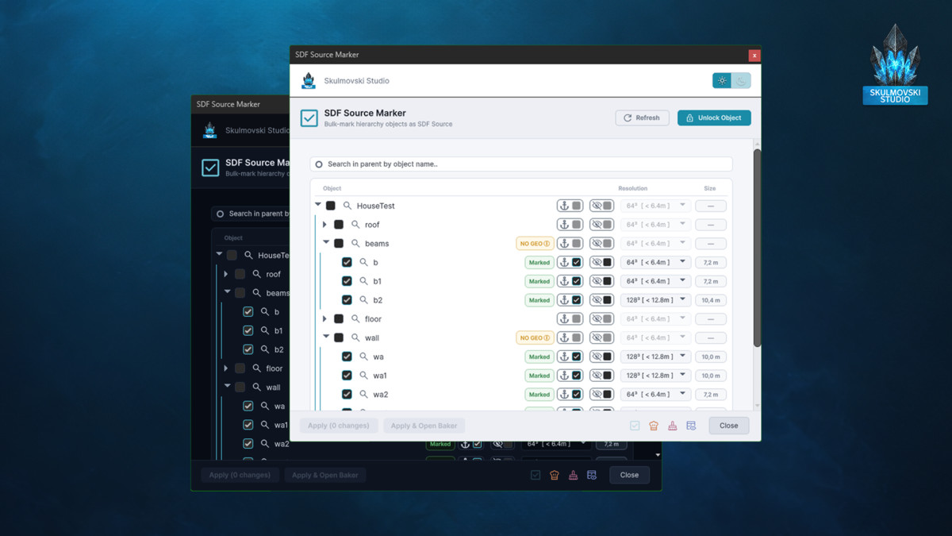This screenshot has width=952, height=536.
Task: Collapse the wall node in light window
Action: click(x=326, y=337)
